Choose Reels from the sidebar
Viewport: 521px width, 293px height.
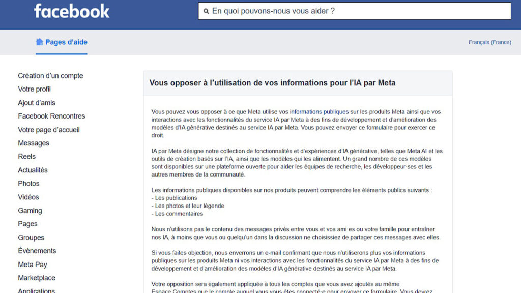pos(26,157)
